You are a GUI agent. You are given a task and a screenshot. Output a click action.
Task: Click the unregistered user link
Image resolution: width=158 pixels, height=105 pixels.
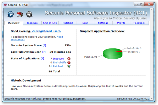point(46,31)
